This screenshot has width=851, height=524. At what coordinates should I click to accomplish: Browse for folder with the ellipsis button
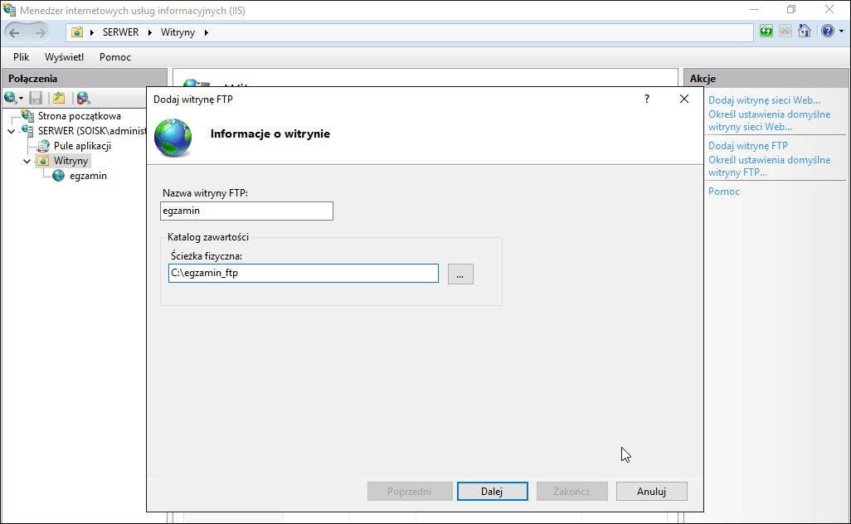(x=460, y=274)
